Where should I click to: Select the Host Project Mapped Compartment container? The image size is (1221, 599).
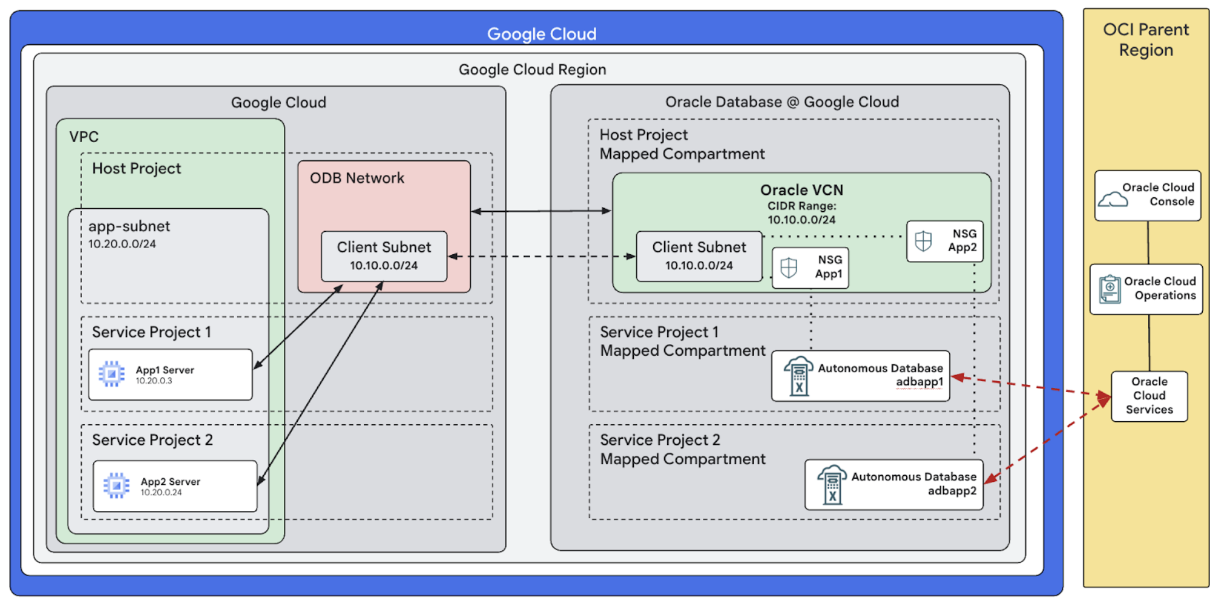pos(682,144)
